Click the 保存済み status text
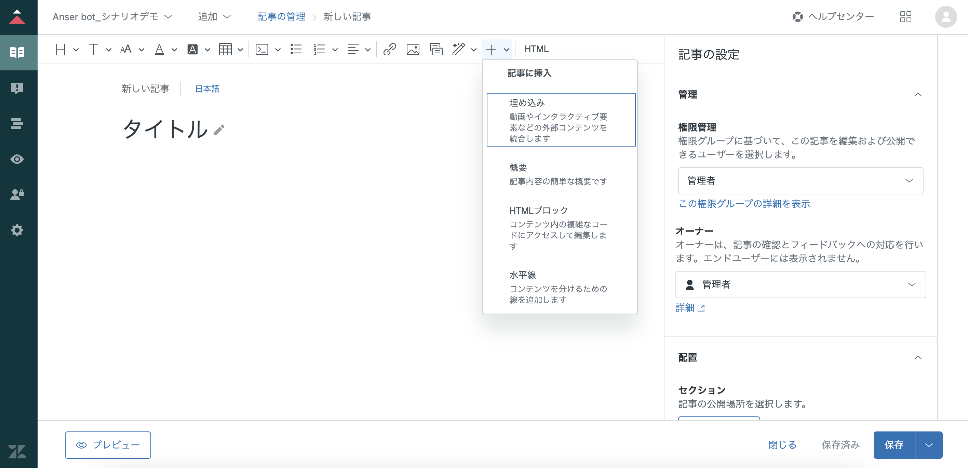This screenshot has width=968, height=468. click(x=841, y=445)
